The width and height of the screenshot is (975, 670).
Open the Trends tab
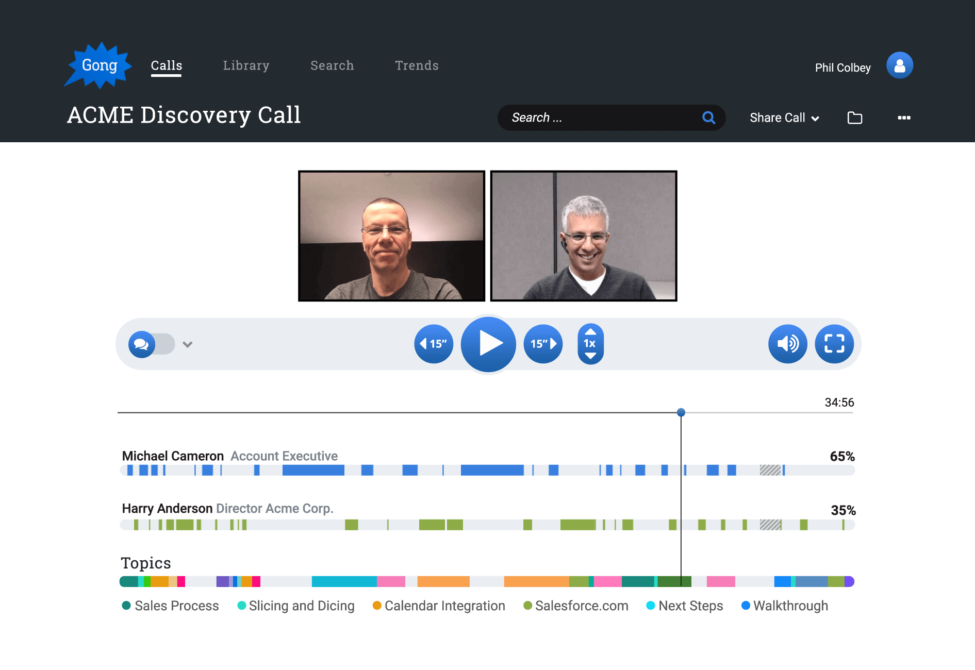(x=417, y=65)
